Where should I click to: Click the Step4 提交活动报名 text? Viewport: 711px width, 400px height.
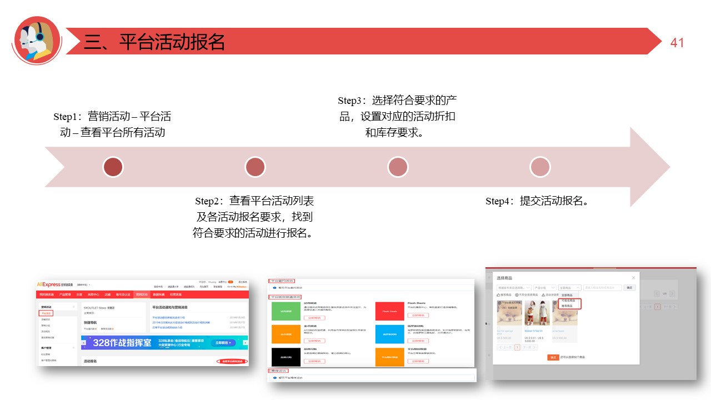537,201
